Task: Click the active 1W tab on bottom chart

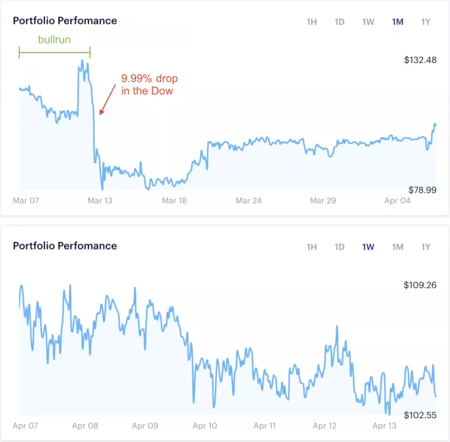Action: [368, 247]
